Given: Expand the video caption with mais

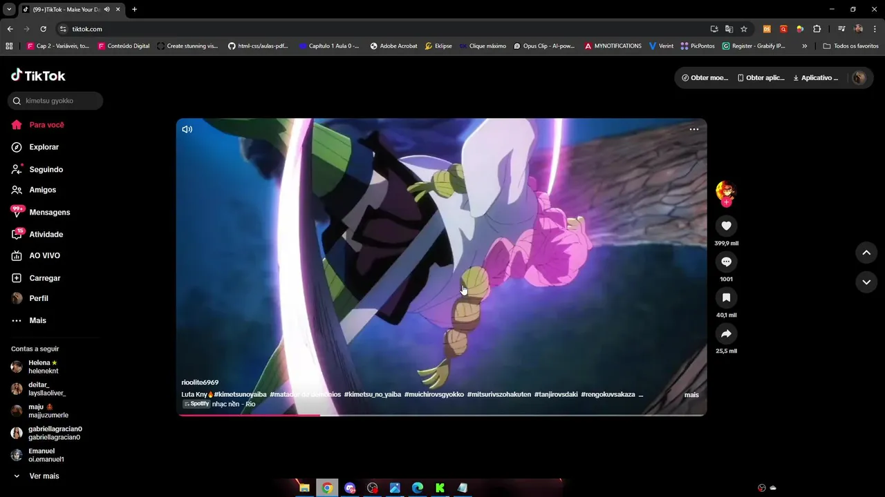Looking at the screenshot, I should (x=691, y=395).
